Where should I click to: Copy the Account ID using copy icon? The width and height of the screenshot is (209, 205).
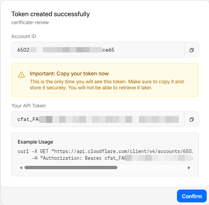(x=192, y=50)
